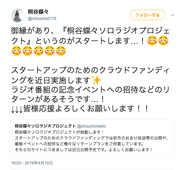Open the @chouchoradio handle in the quoted tweet
Image resolution: width=185 pixels, height=170 pixels.
[x=91, y=126]
